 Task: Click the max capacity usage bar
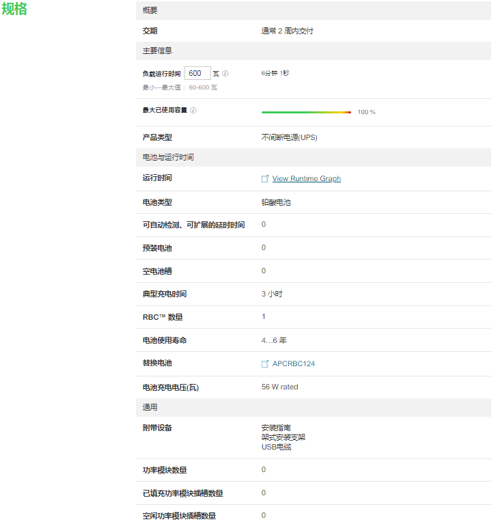306,112
